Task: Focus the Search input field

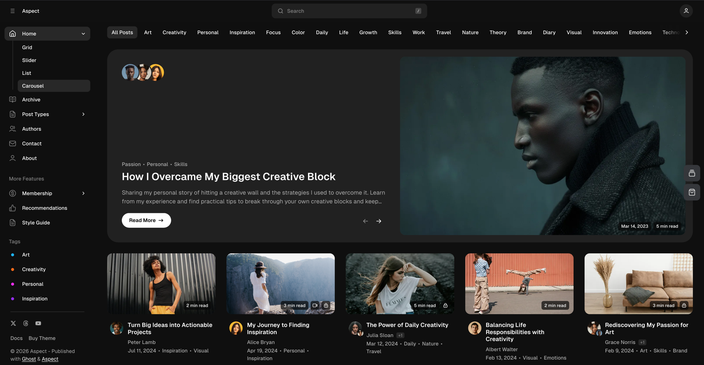Action: pyautogui.click(x=349, y=11)
